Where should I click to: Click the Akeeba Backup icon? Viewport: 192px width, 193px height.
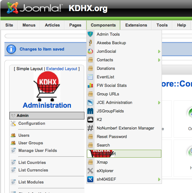pyautogui.click(x=90, y=43)
